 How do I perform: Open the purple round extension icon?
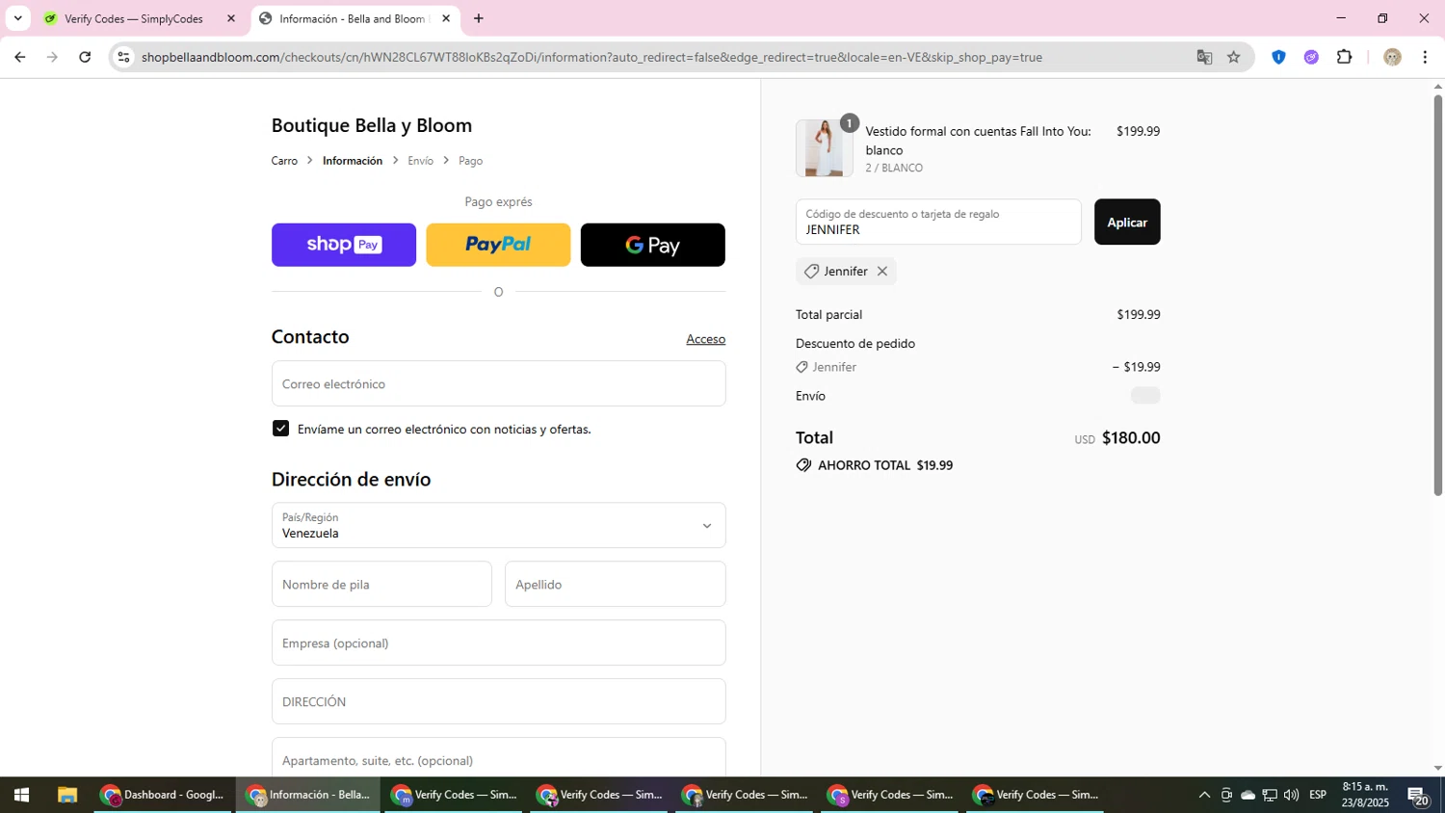[1311, 57]
